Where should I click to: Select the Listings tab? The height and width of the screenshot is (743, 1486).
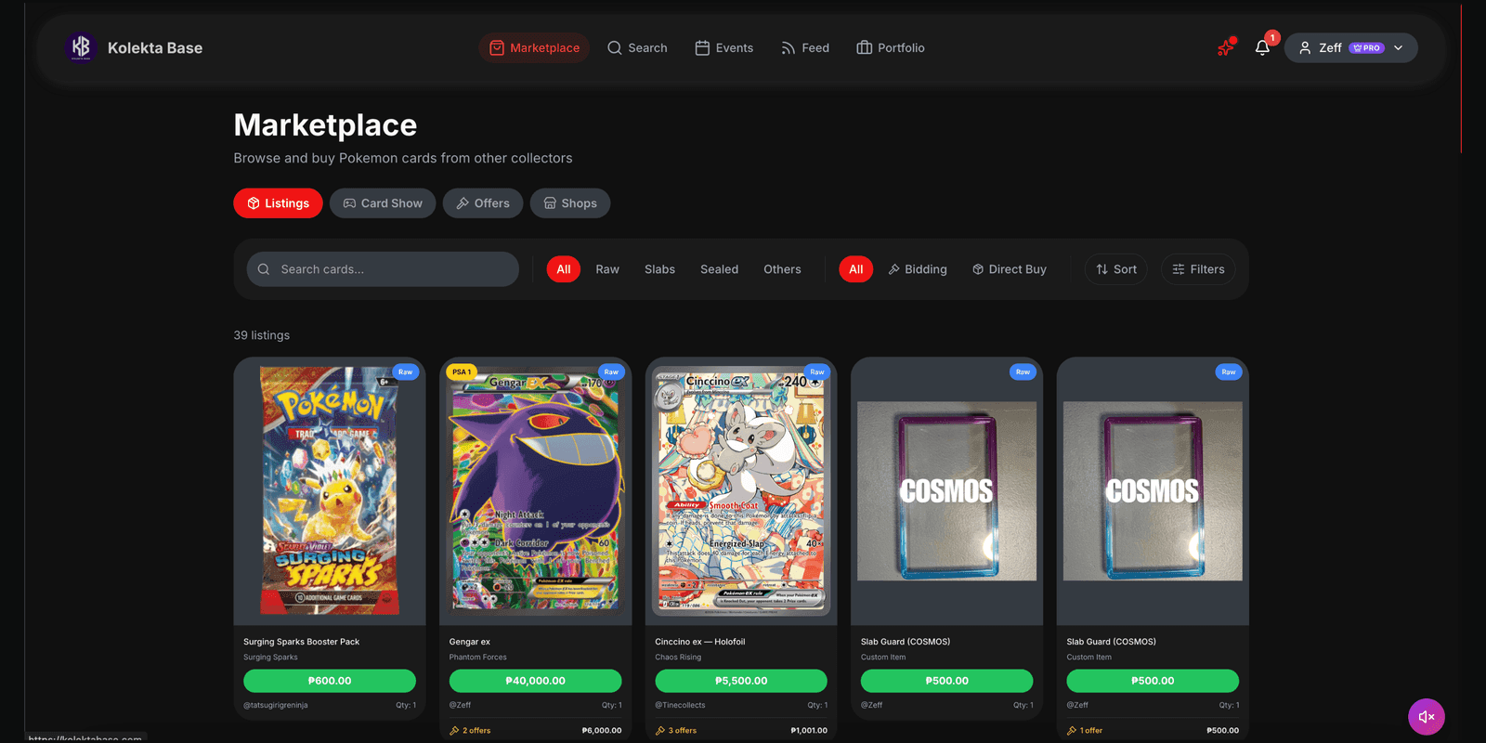[x=278, y=203]
